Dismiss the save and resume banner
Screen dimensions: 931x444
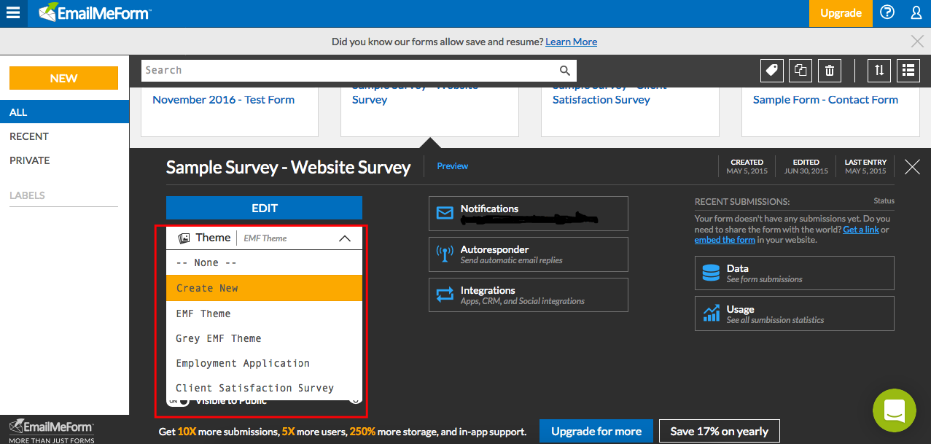pos(917,42)
